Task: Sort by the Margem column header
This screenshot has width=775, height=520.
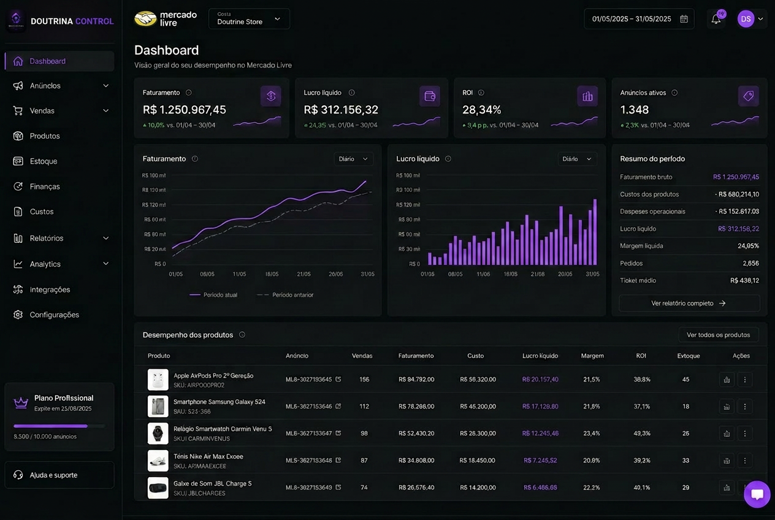Action: click(592, 356)
